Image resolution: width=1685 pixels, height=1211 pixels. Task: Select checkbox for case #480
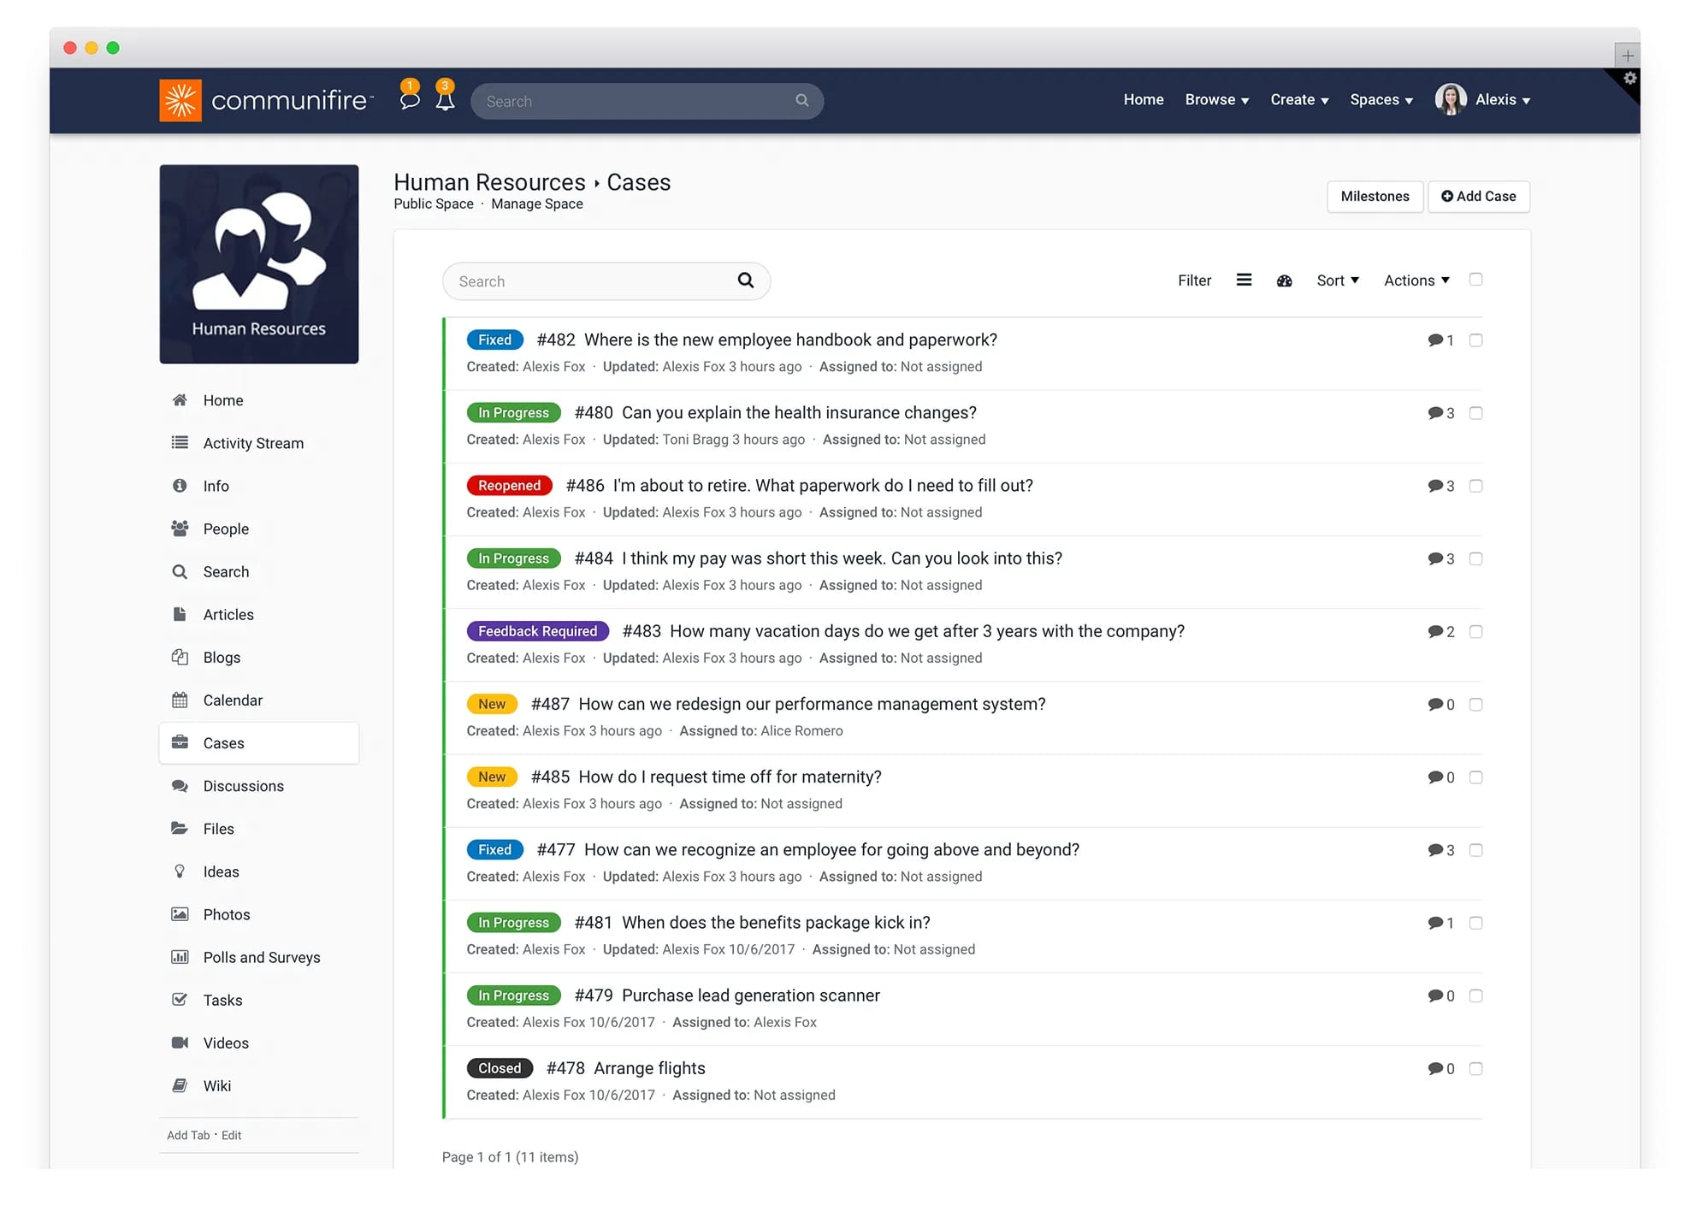(1475, 413)
